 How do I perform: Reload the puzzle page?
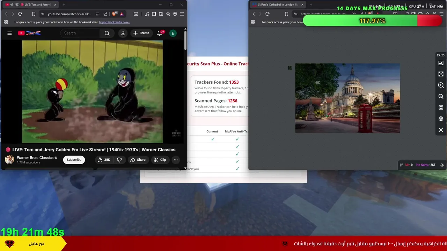[268, 14]
